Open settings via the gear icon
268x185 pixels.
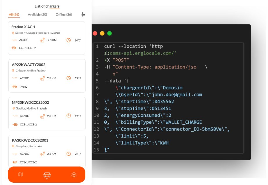pos(74,175)
